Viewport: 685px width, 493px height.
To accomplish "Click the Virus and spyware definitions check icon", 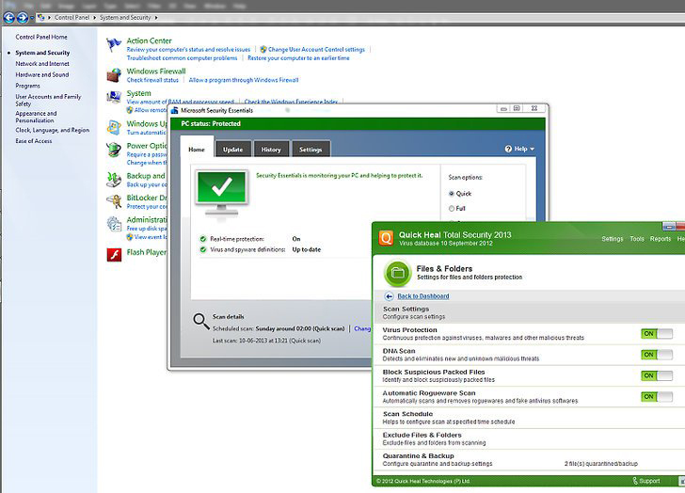I will 202,249.
